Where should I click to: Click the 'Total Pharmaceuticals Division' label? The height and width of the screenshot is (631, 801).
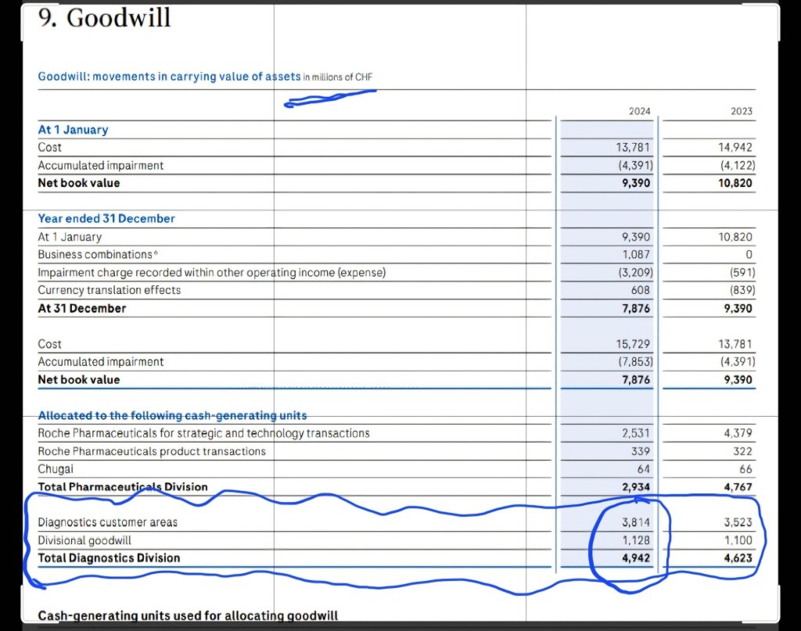[x=123, y=487]
